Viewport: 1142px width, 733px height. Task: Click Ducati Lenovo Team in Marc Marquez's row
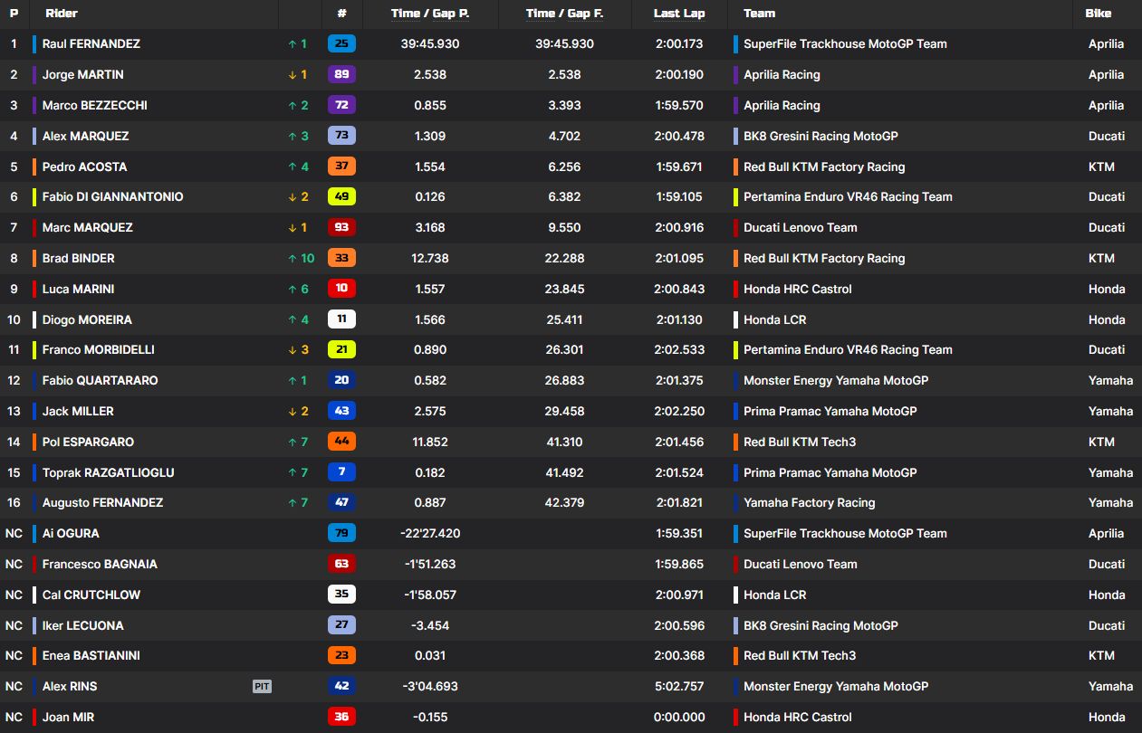pyautogui.click(x=801, y=227)
